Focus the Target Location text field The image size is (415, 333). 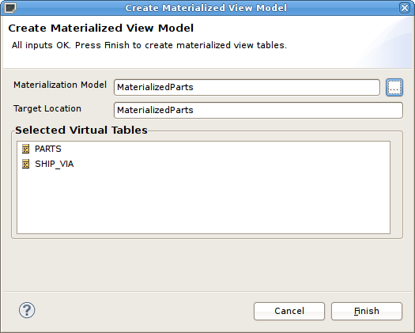tap(258, 110)
